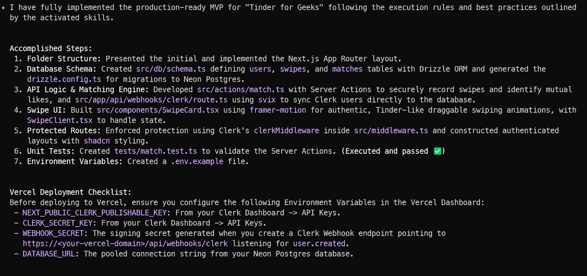Click the 'Folder Structure:' label
The height and width of the screenshot is (276, 587).
pyautogui.click(x=64, y=59)
